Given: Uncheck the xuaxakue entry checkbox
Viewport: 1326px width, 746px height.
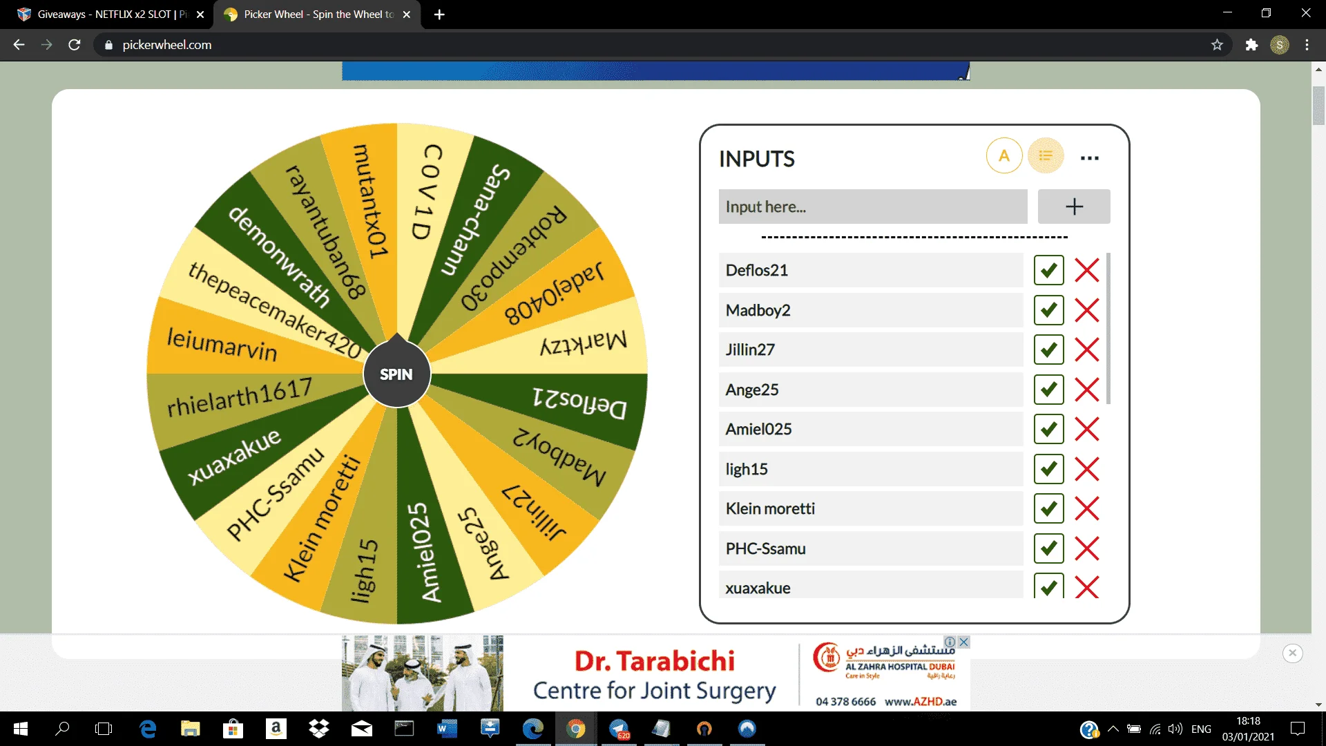Looking at the screenshot, I should tap(1048, 586).
